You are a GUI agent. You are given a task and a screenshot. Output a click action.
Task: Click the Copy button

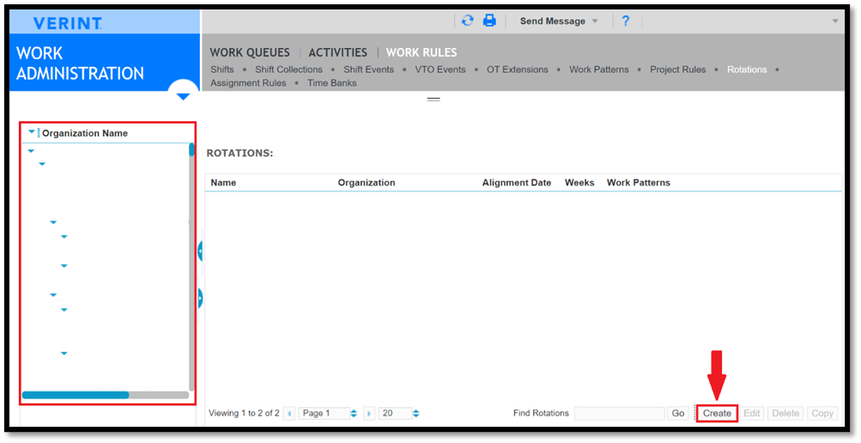(822, 413)
